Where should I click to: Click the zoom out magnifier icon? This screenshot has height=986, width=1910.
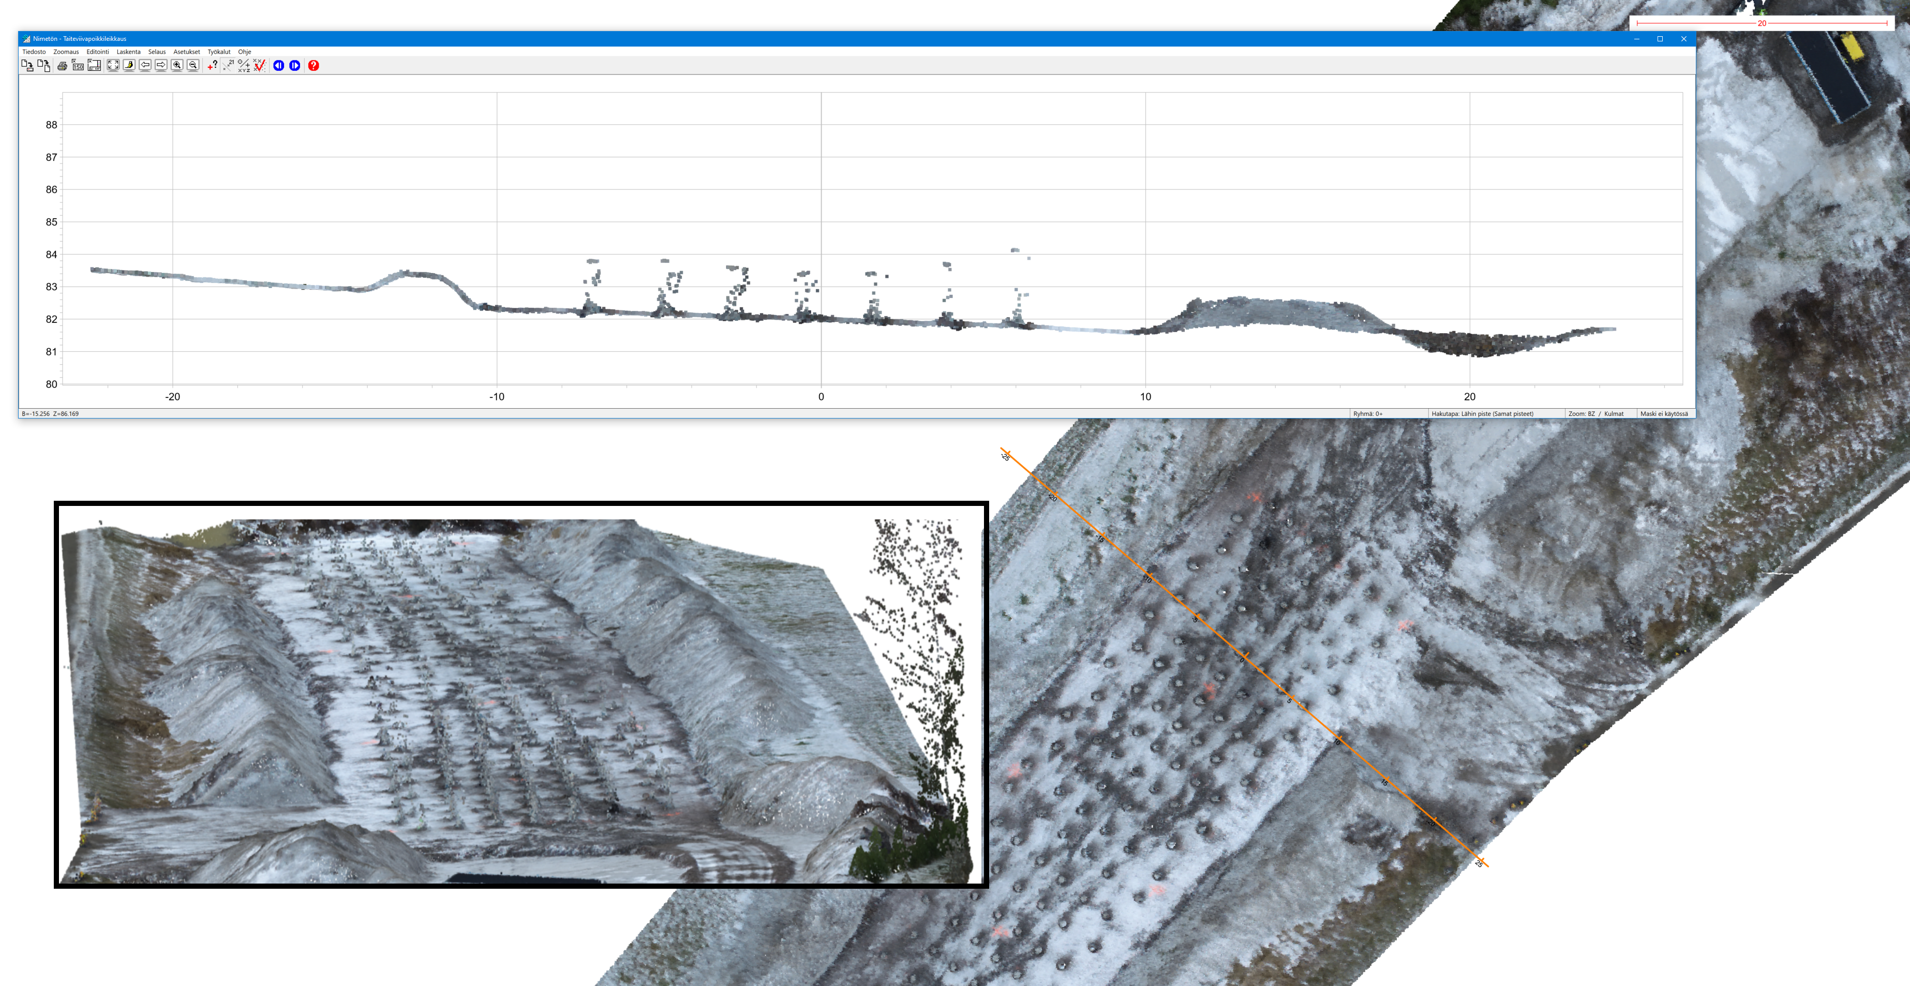pyautogui.click(x=193, y=66)
